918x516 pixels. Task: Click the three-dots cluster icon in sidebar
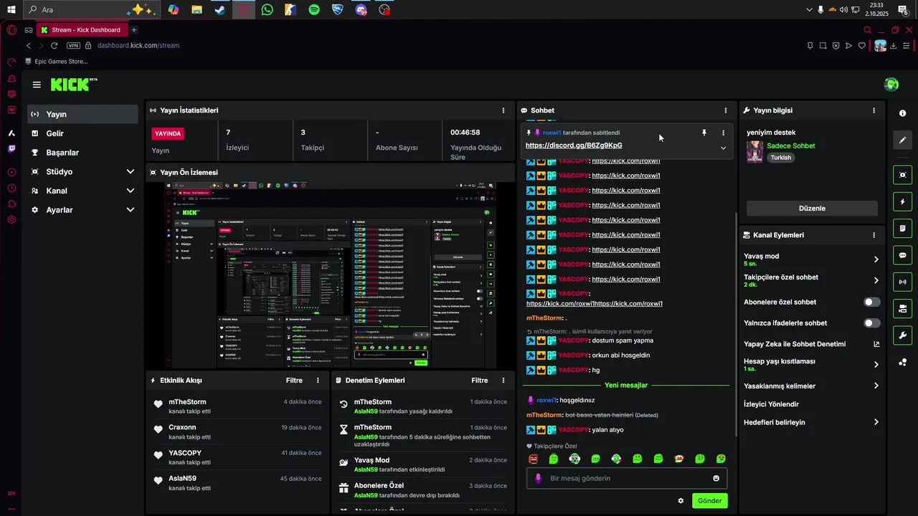(x=902, y=363)
